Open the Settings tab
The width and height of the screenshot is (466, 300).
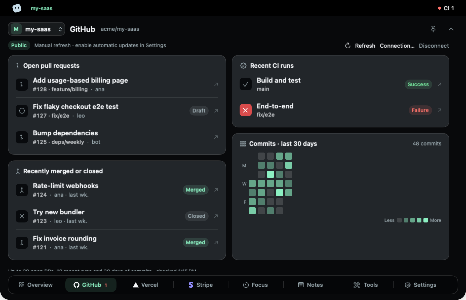pyautogui.click(x=421, y=285)
